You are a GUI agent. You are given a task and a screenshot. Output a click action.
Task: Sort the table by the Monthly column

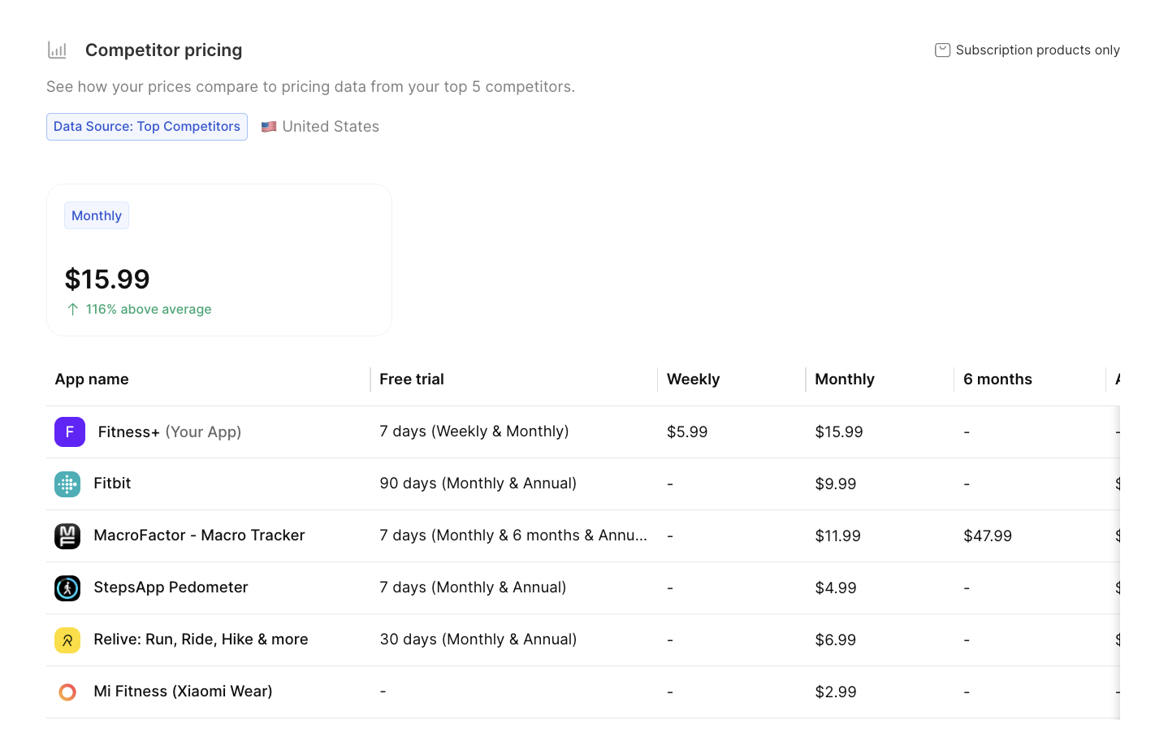pos(845,379)
